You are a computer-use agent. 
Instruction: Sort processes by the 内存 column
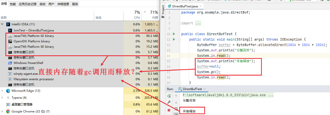click(155, 18)
